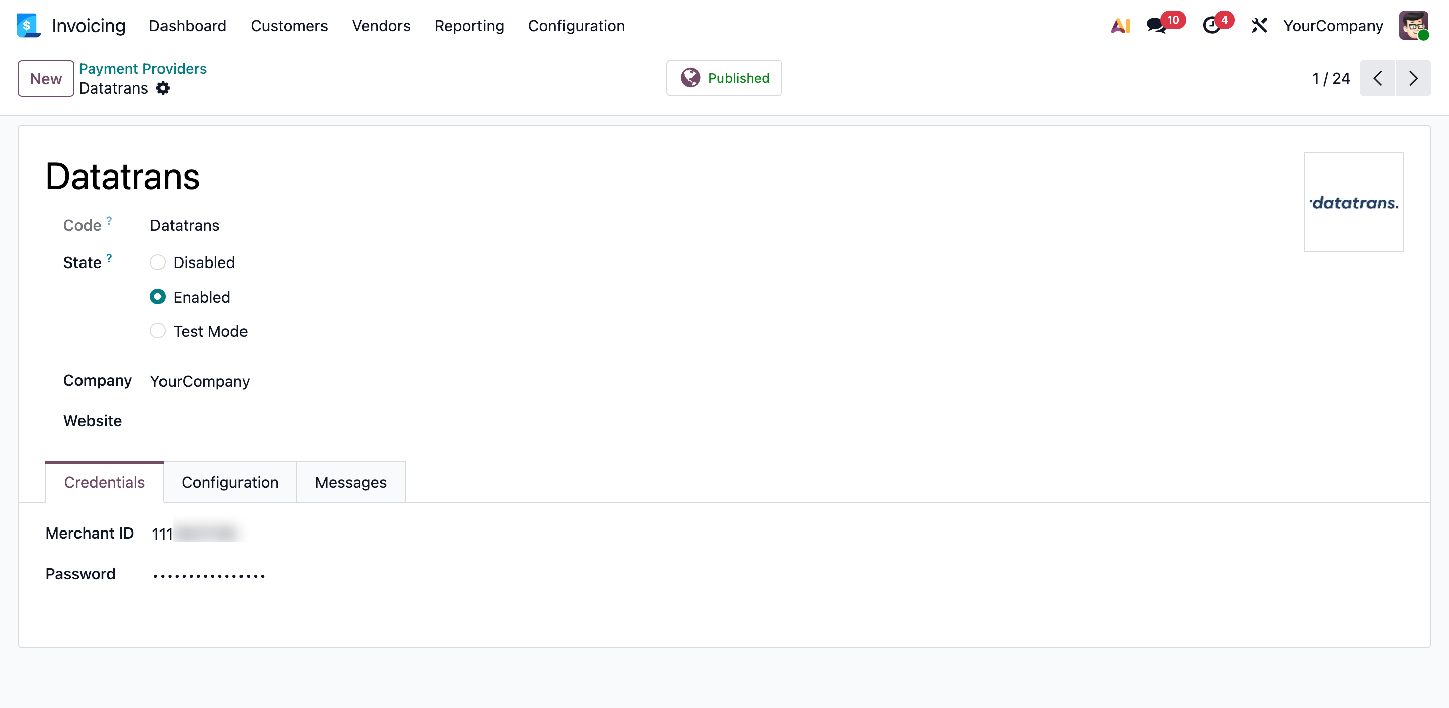
Task: Switch to the Messages tab
Action: tap(351, 482)
